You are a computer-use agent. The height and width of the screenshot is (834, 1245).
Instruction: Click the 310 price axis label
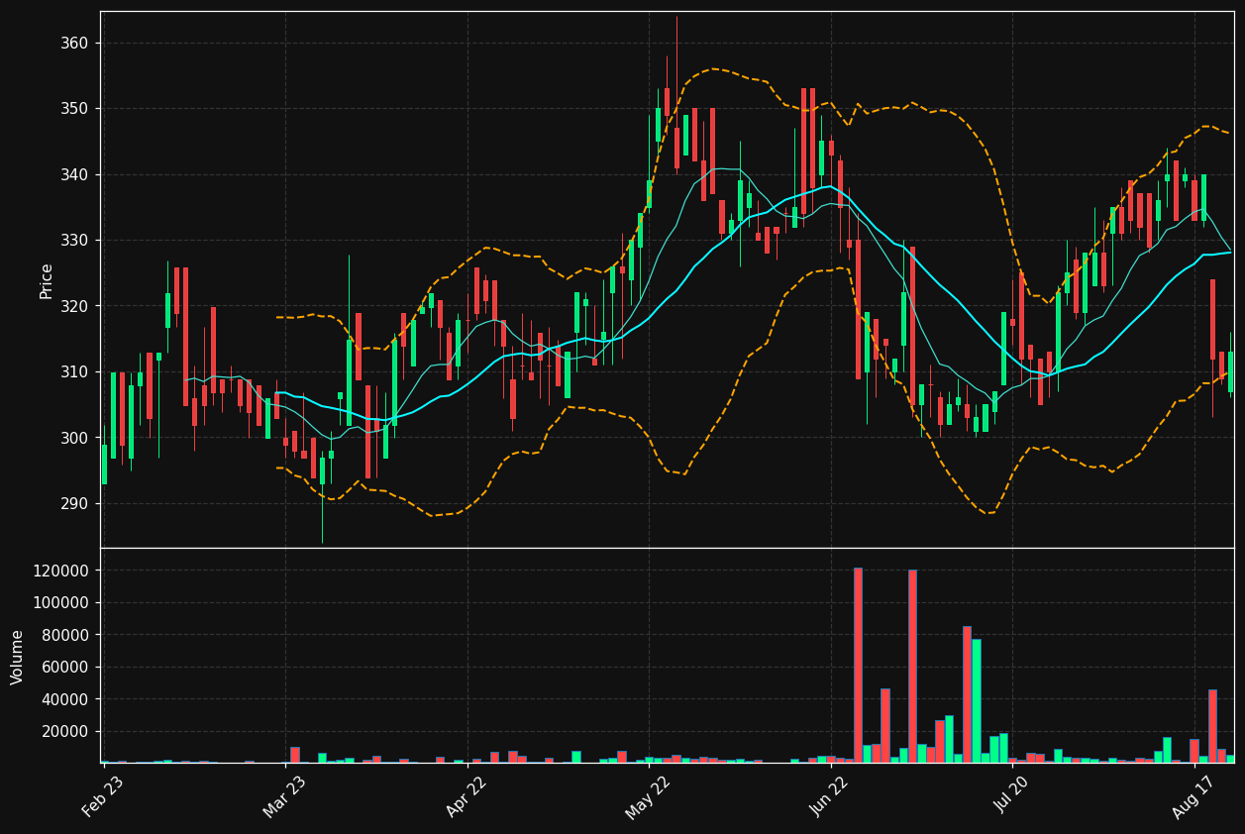point(75,372)
